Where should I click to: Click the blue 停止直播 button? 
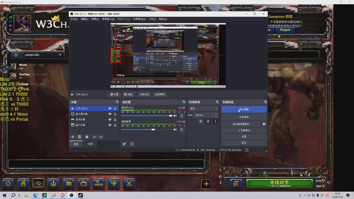[244, 109]
